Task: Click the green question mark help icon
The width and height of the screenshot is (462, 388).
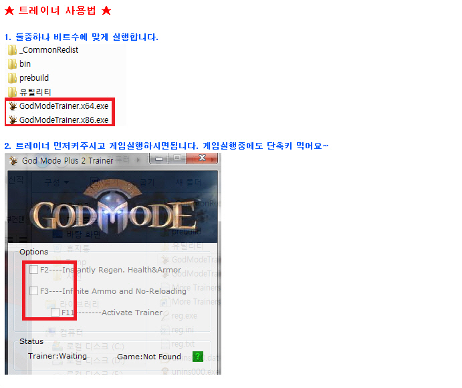Action: coord(198,357)
